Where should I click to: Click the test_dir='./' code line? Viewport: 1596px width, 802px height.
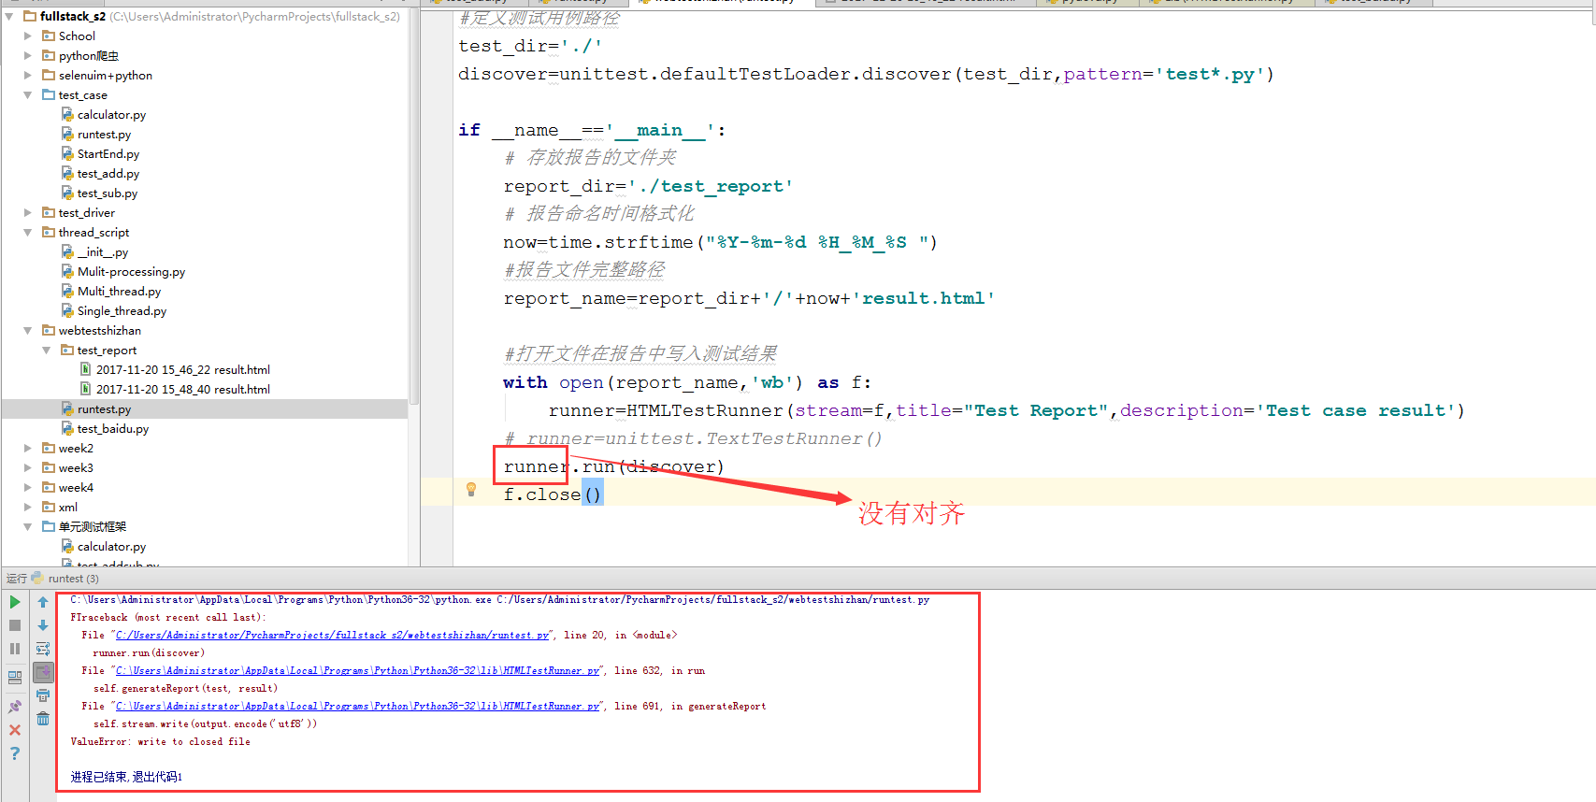[x=530, y=46]
